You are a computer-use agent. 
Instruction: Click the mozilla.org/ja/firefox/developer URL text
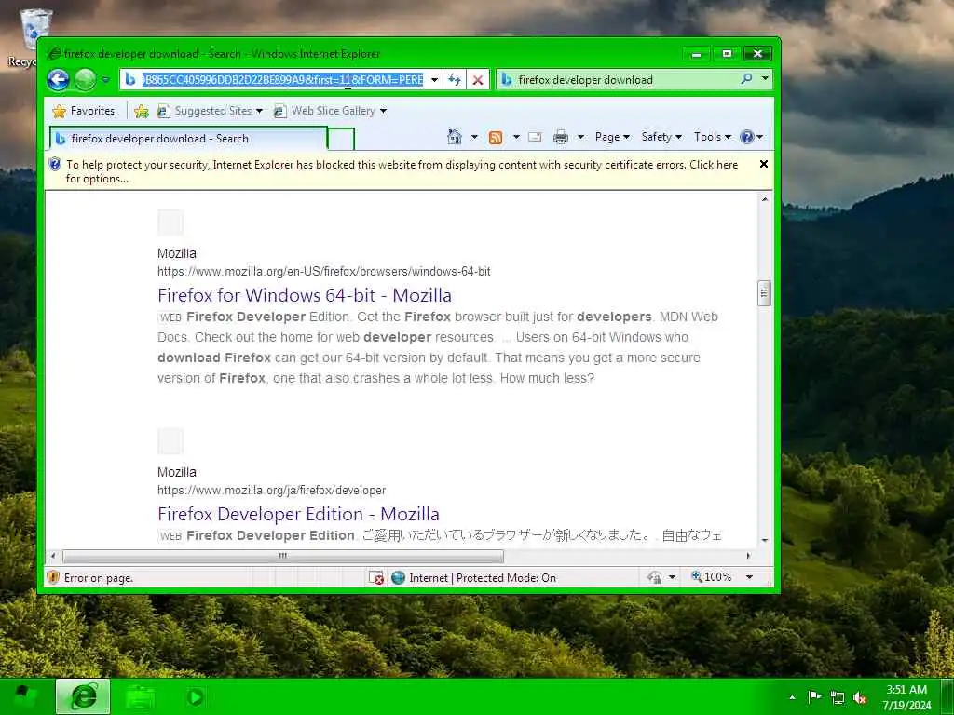(x=271, y=490)
